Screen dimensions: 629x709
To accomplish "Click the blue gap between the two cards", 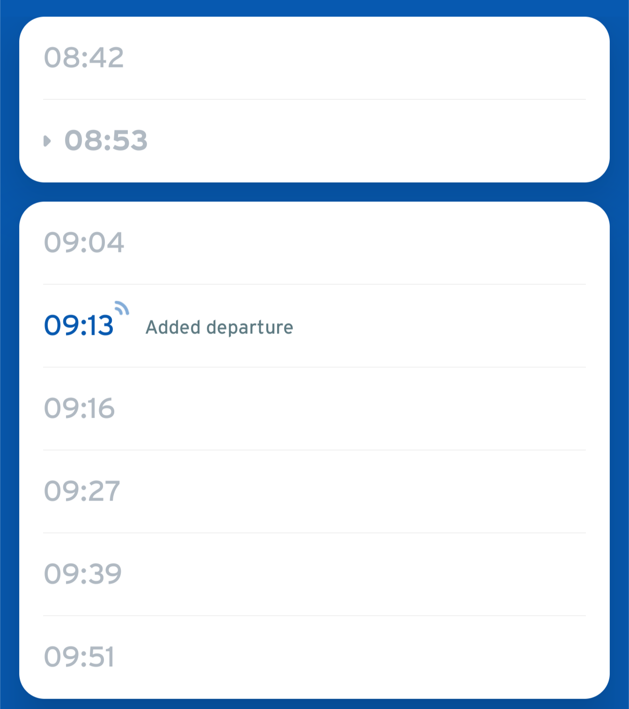I will [314, 192].
